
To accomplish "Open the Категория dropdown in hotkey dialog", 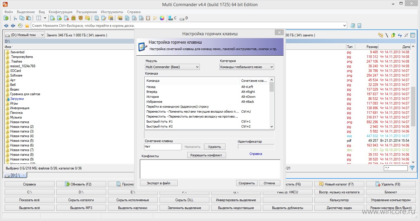I will (247, 67).
